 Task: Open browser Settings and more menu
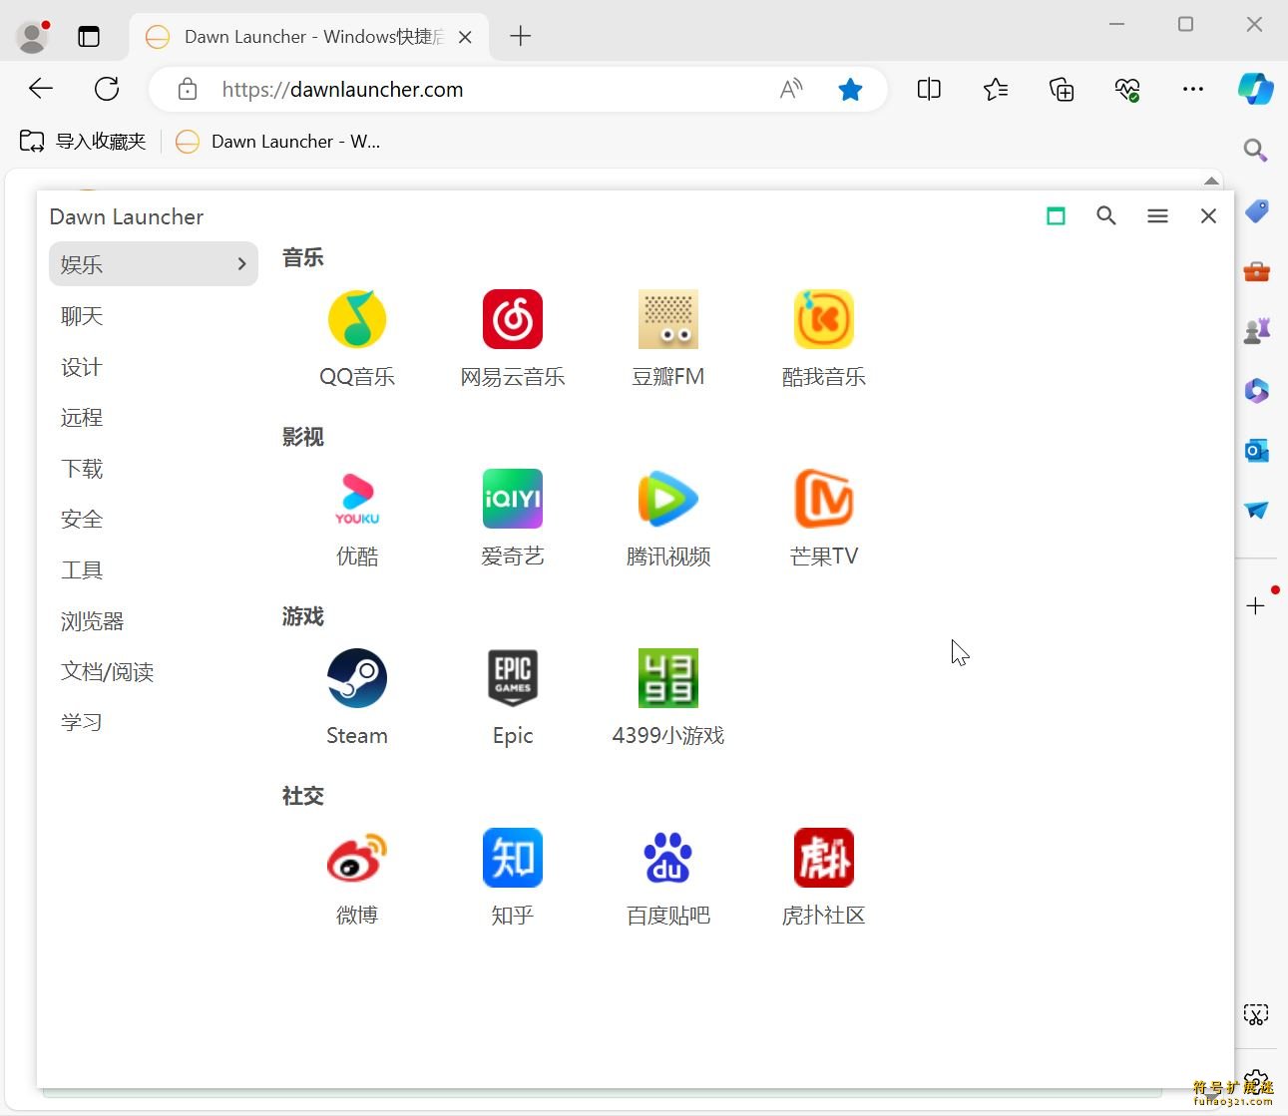tap(1192, 90)
